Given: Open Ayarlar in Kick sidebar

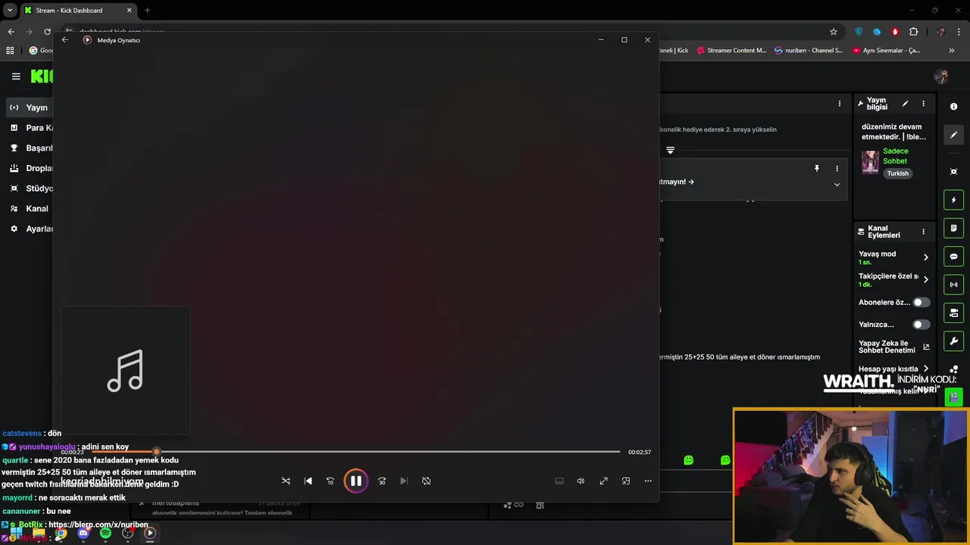Looking at the screenshot, I should tap(30, 229).
